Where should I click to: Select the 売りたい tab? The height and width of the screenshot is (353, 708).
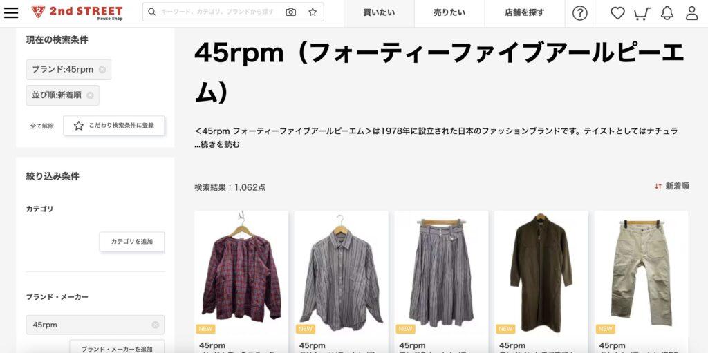click(449, 13)
